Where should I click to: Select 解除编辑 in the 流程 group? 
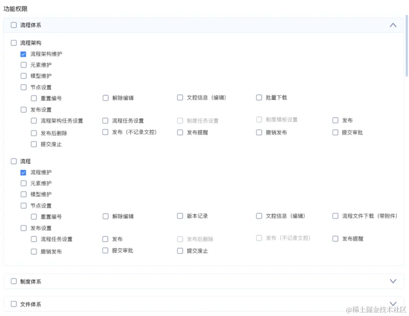(x=105, y=216)
